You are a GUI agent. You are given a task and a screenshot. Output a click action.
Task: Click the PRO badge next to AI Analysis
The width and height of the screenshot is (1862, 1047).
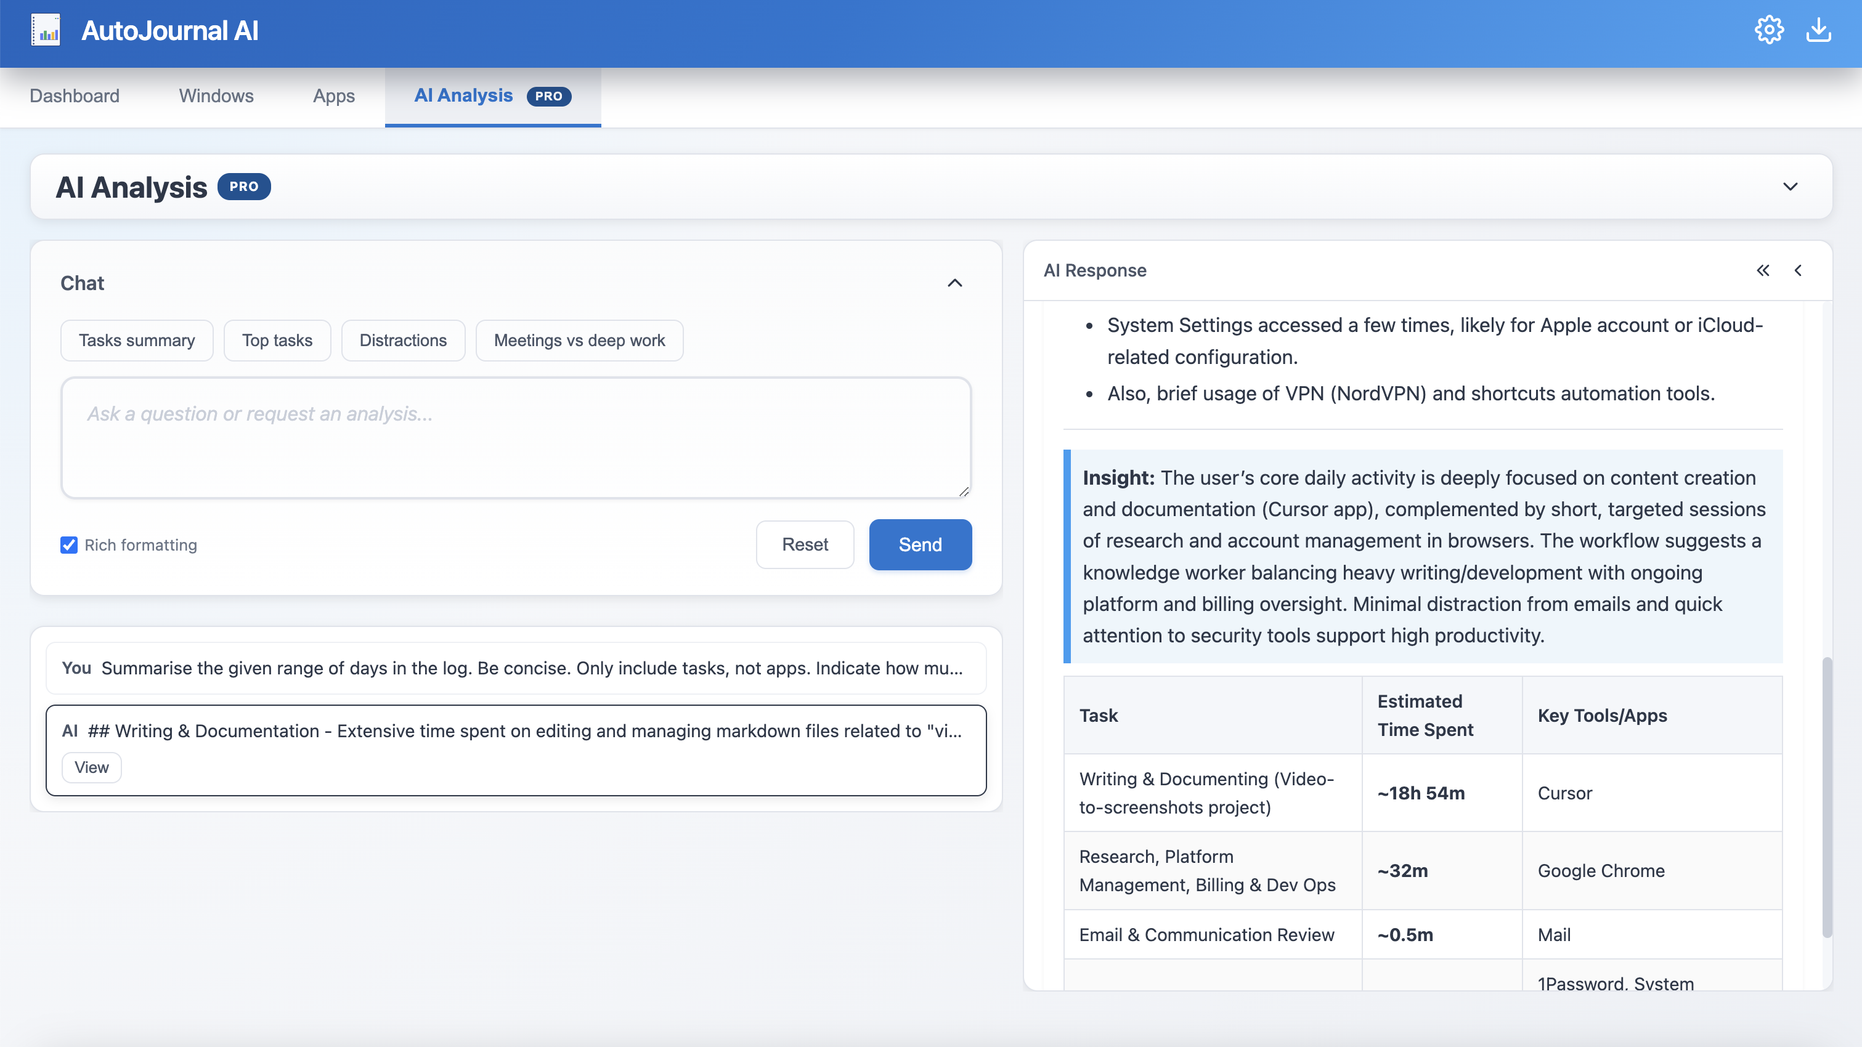(245, 187)
